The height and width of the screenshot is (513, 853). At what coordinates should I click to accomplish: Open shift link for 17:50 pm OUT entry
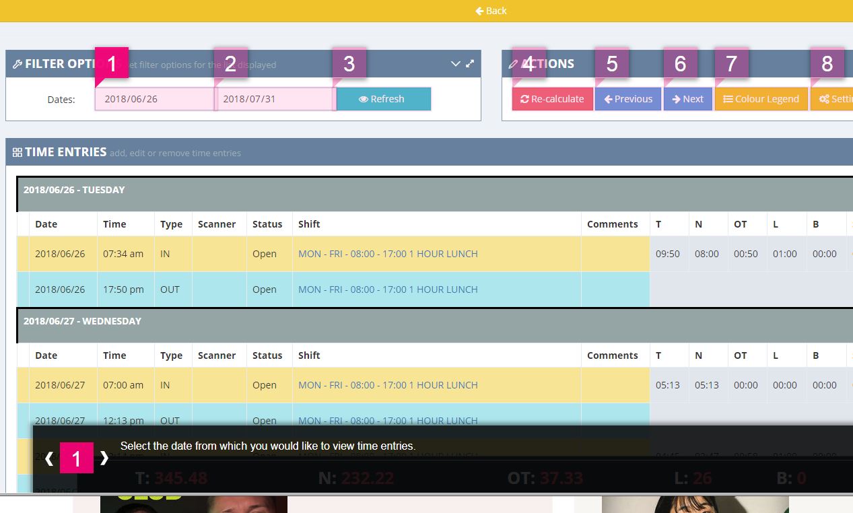(388, 289)
